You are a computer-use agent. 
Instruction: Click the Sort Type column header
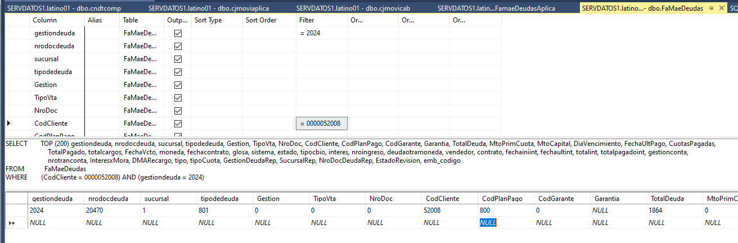pos(217,20)
